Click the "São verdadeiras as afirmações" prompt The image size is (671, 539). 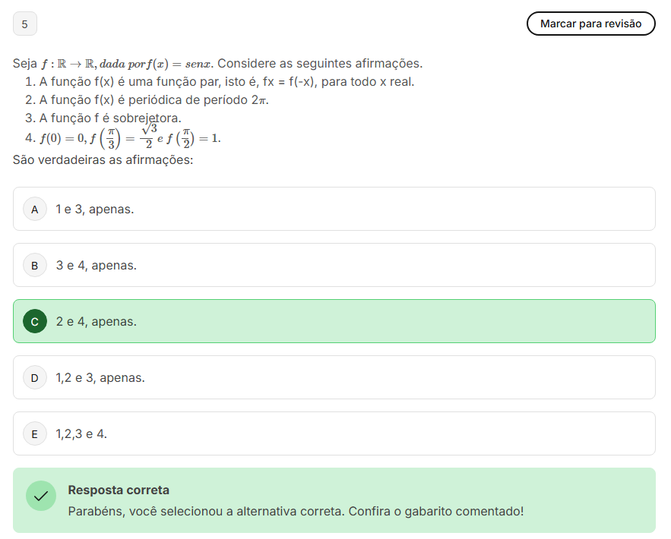[103, 160]
